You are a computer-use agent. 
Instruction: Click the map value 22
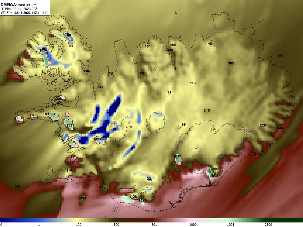(x=148, y=179)
